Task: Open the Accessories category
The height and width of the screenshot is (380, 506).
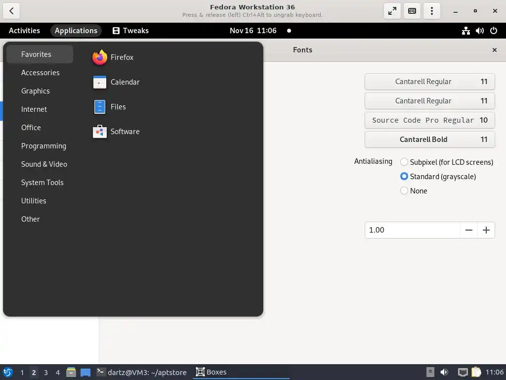Action: click(x=41, y=73)
